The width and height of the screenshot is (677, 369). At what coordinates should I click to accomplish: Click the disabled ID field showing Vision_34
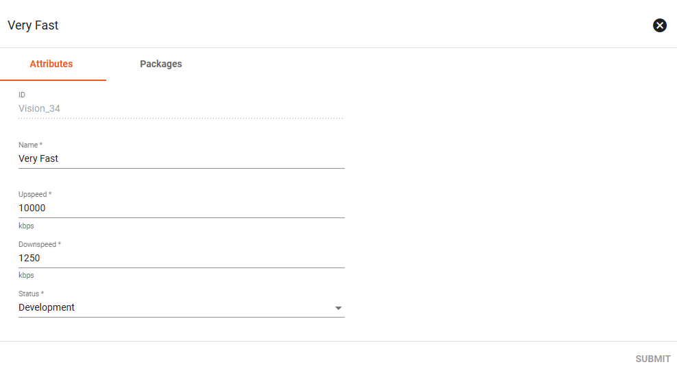pos(182,108)
